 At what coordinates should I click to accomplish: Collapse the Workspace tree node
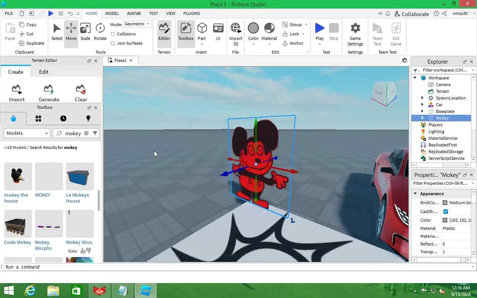tap(415, 78)
